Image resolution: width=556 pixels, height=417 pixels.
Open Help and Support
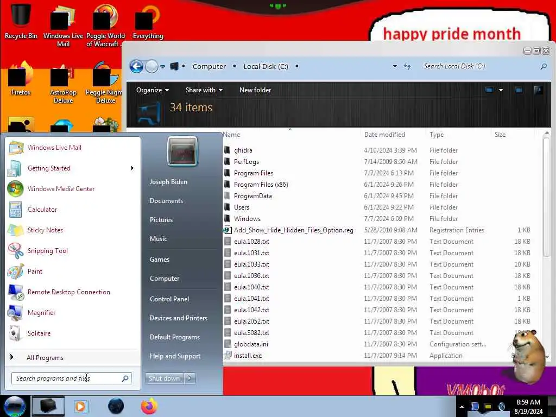pos(175,356)
